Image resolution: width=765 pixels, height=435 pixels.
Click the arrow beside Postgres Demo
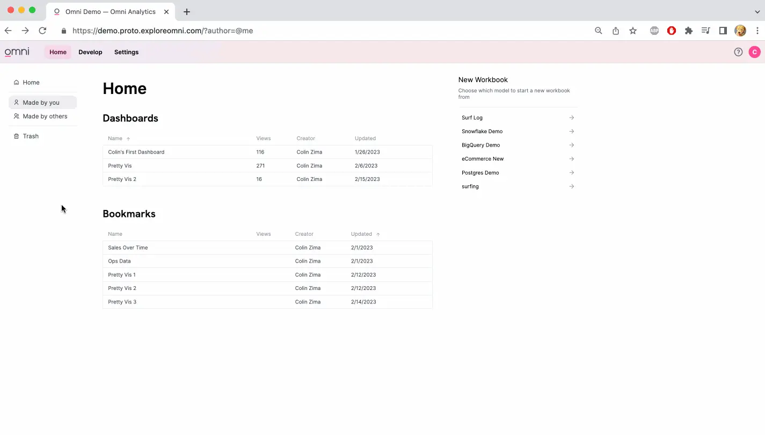click(571, 173)
